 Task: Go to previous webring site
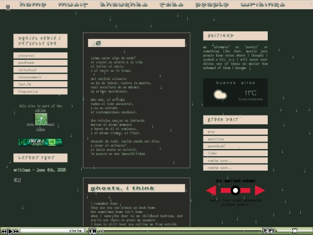click(x=30, y=124)
